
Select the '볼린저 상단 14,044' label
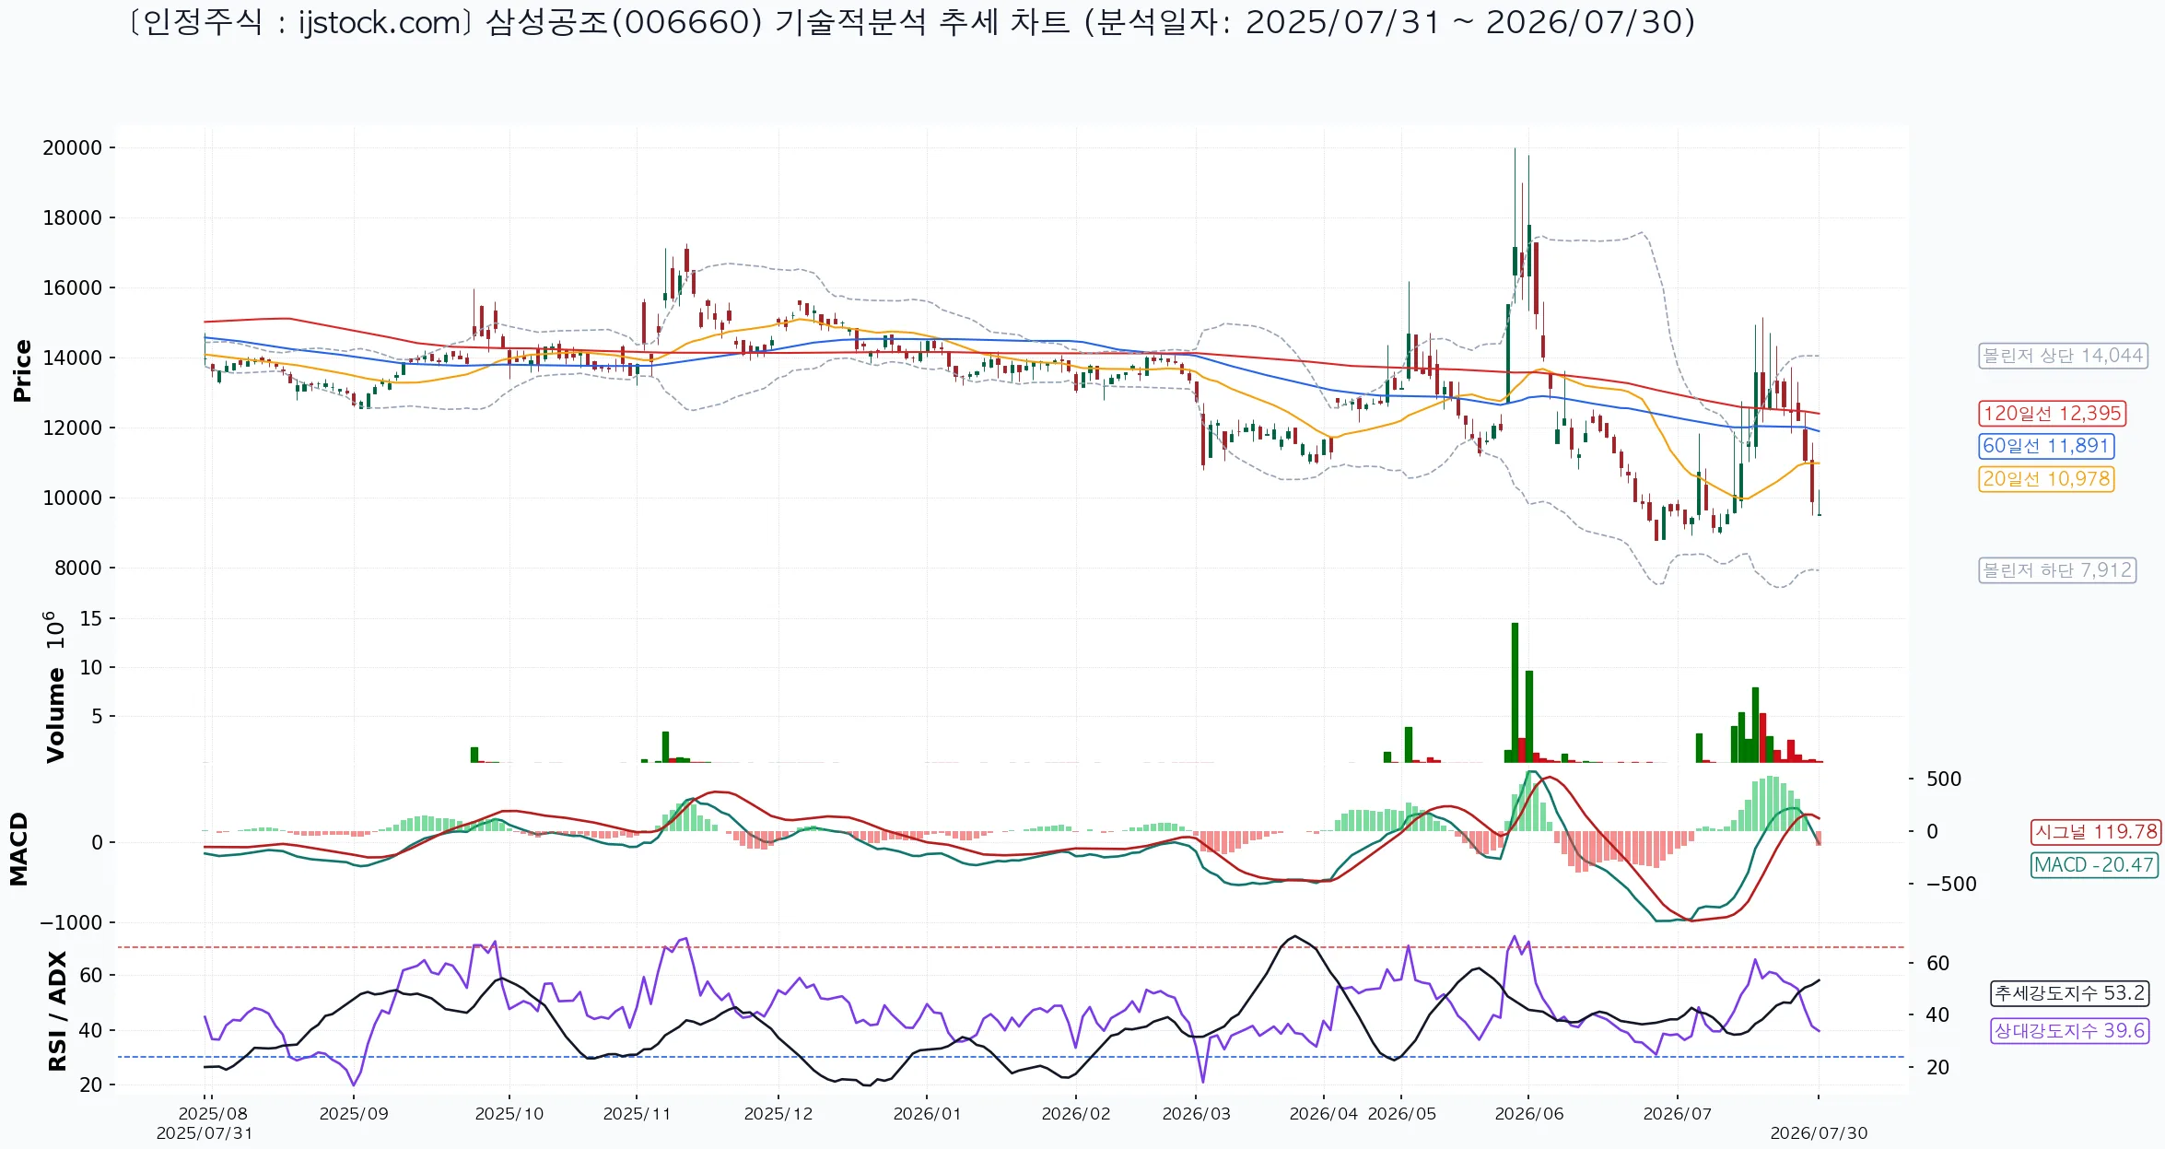[x=2063, y=356]
